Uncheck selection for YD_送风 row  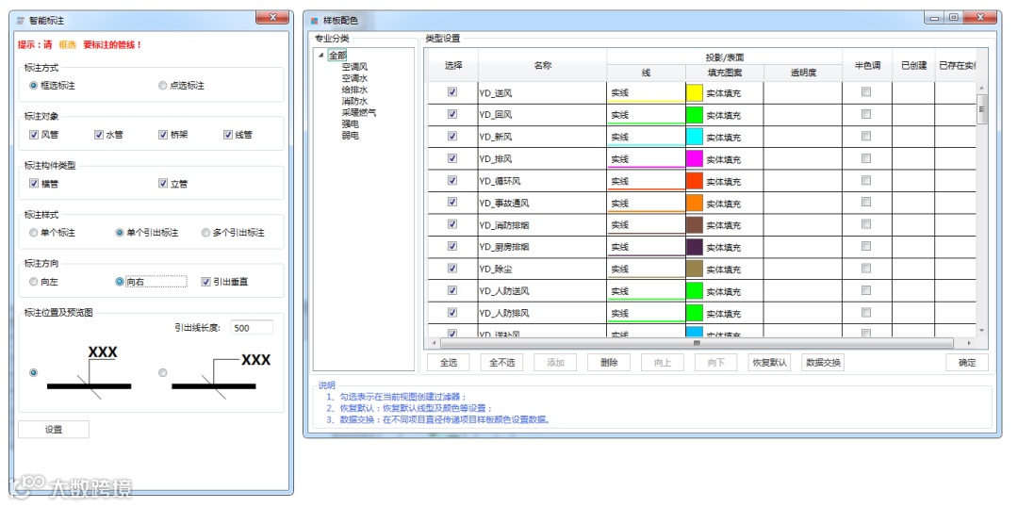452,92
